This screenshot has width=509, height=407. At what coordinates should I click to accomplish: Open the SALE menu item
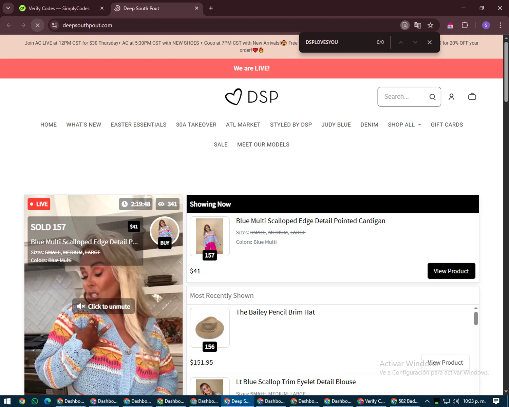click(221, 144)
